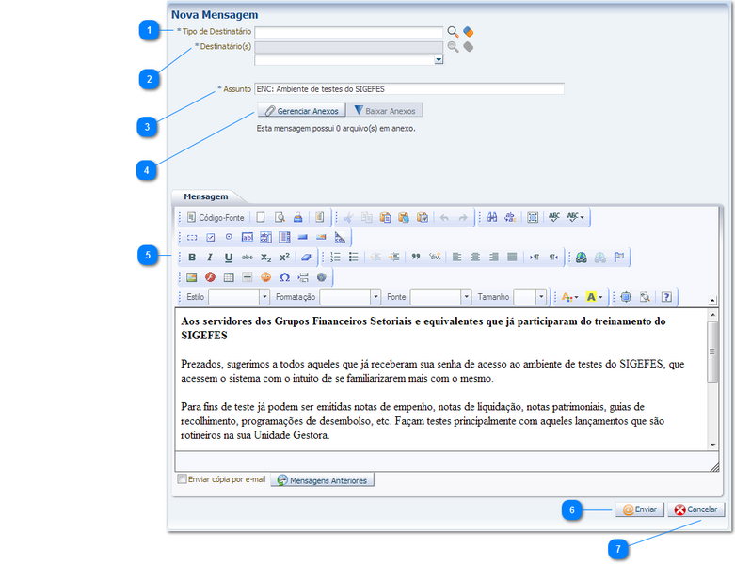The width and height of the screenshot is (735, 564).
Task: Open the text background color picker
Action: tap(595, 297)
